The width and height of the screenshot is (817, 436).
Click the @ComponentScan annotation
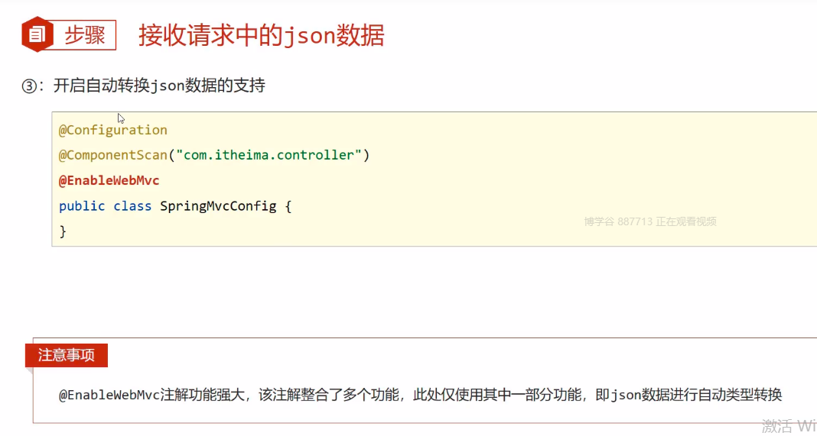tap(112, 155)
